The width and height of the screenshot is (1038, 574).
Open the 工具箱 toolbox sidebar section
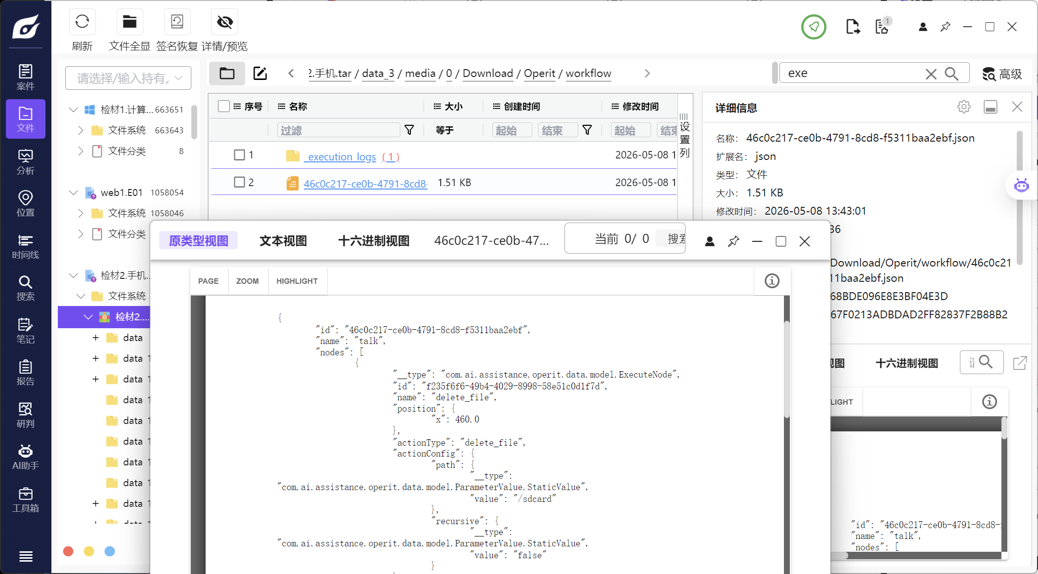pos(26,499)
